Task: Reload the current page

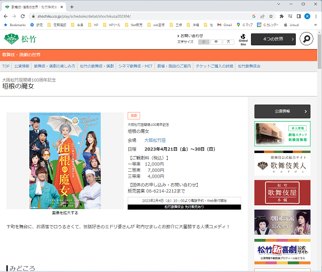Action: pyautogui.click(x=22, y=16)
